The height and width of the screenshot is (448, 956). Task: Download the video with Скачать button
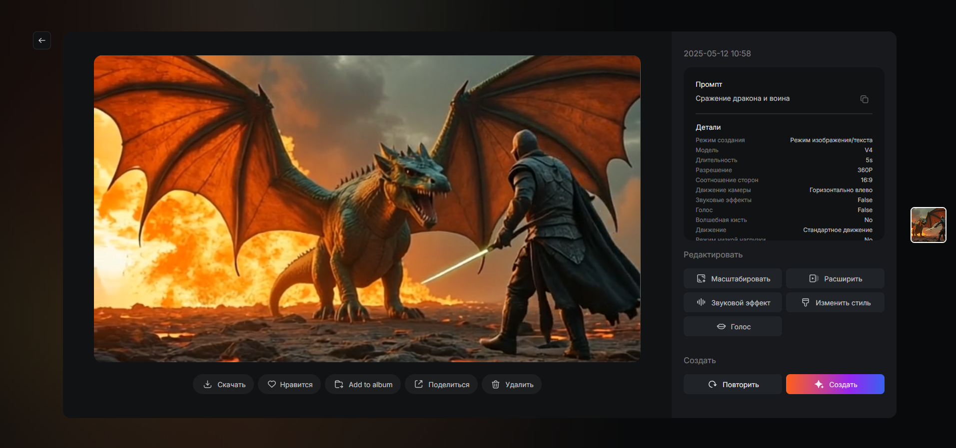coord(223,384)
